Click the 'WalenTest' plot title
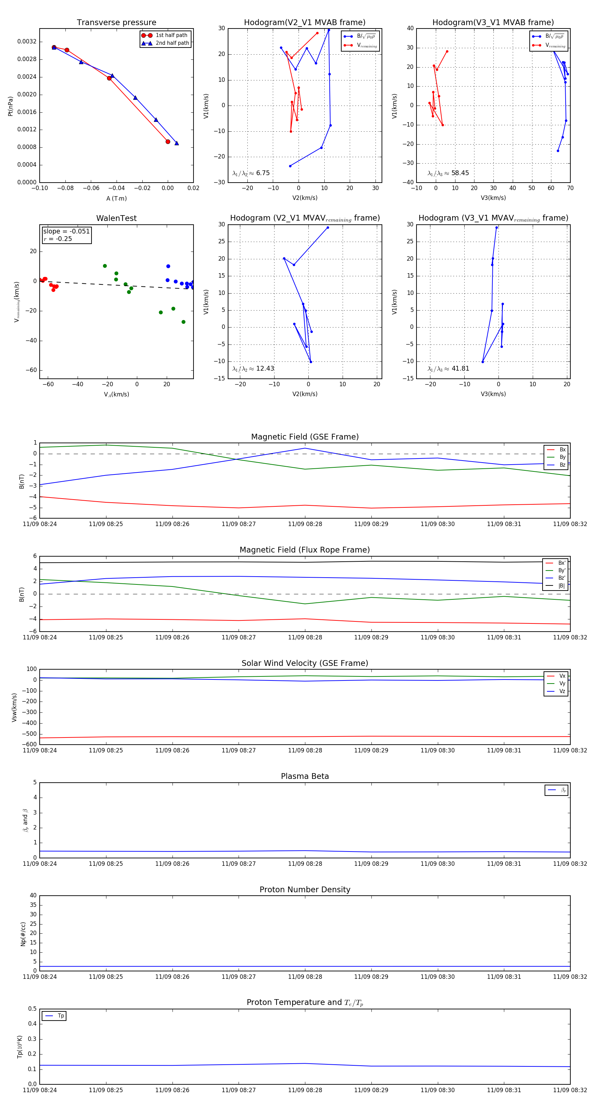This screenshot has width=610, height=1120. (x=116, y=218)
